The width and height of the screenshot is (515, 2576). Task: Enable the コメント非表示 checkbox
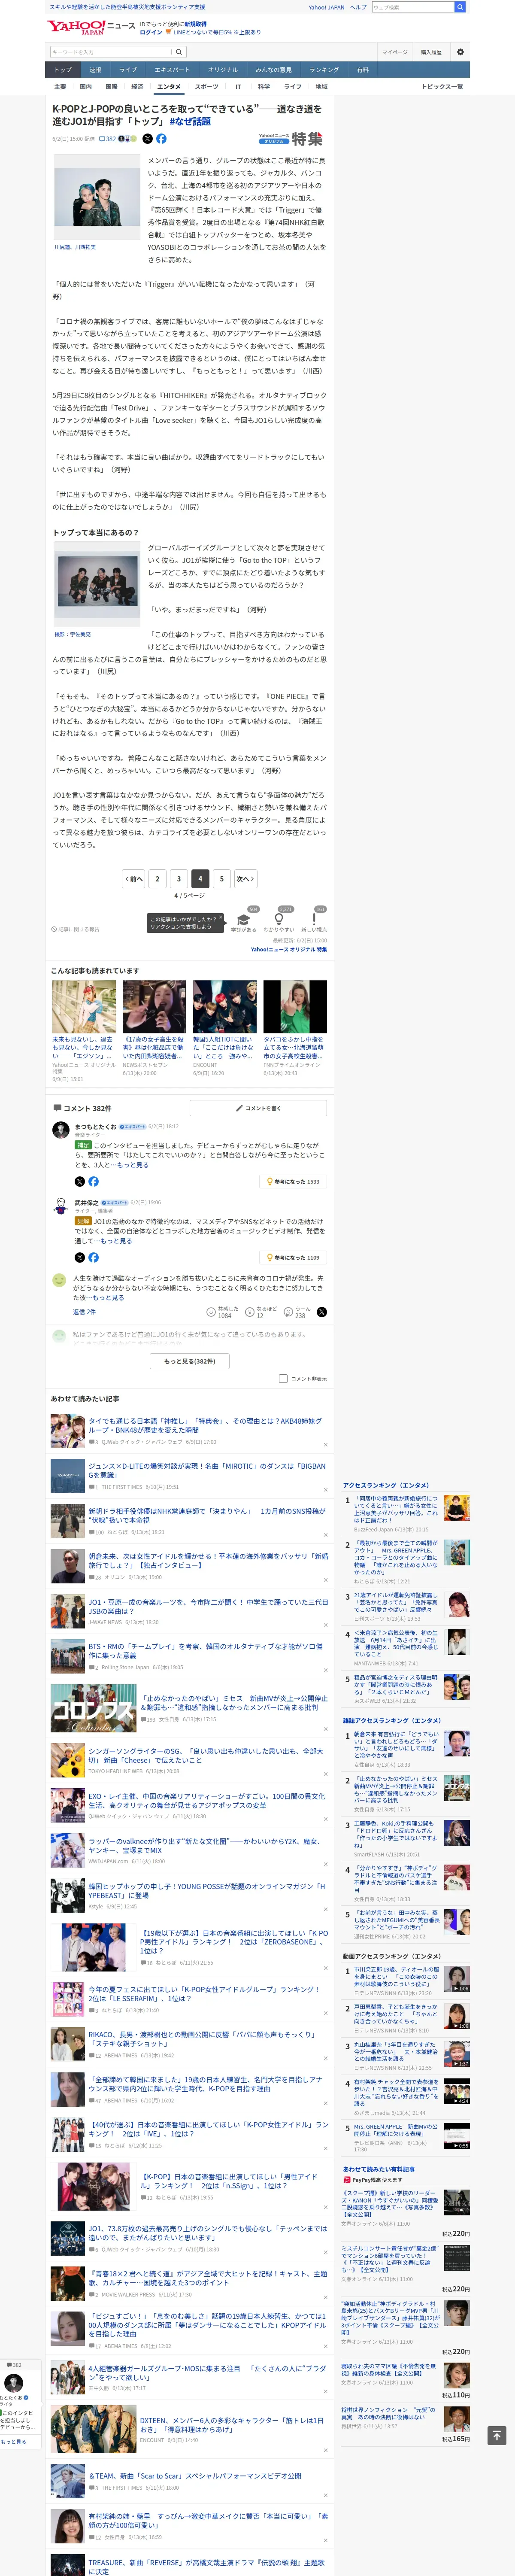(x=283, y=1379)
